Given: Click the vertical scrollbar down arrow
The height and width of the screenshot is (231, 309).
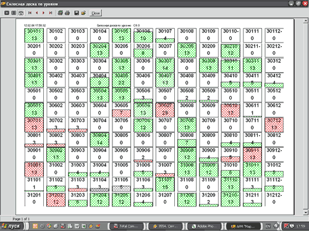Looking at the screenshot, I should pyautogui.click(x=306, y=213).
